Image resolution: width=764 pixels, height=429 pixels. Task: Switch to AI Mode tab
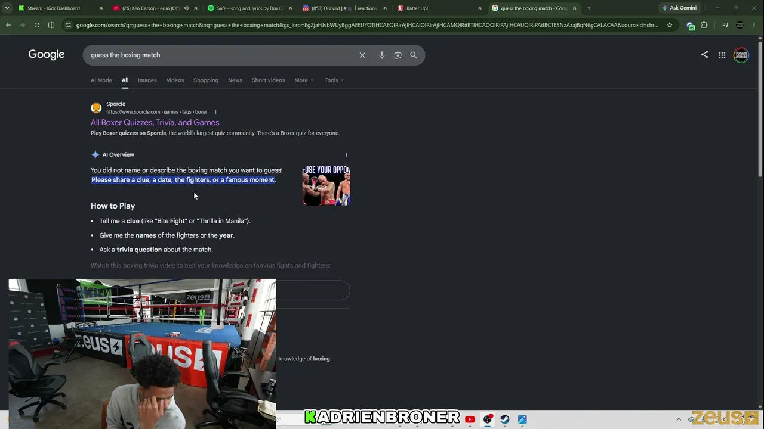pos(101,80)
